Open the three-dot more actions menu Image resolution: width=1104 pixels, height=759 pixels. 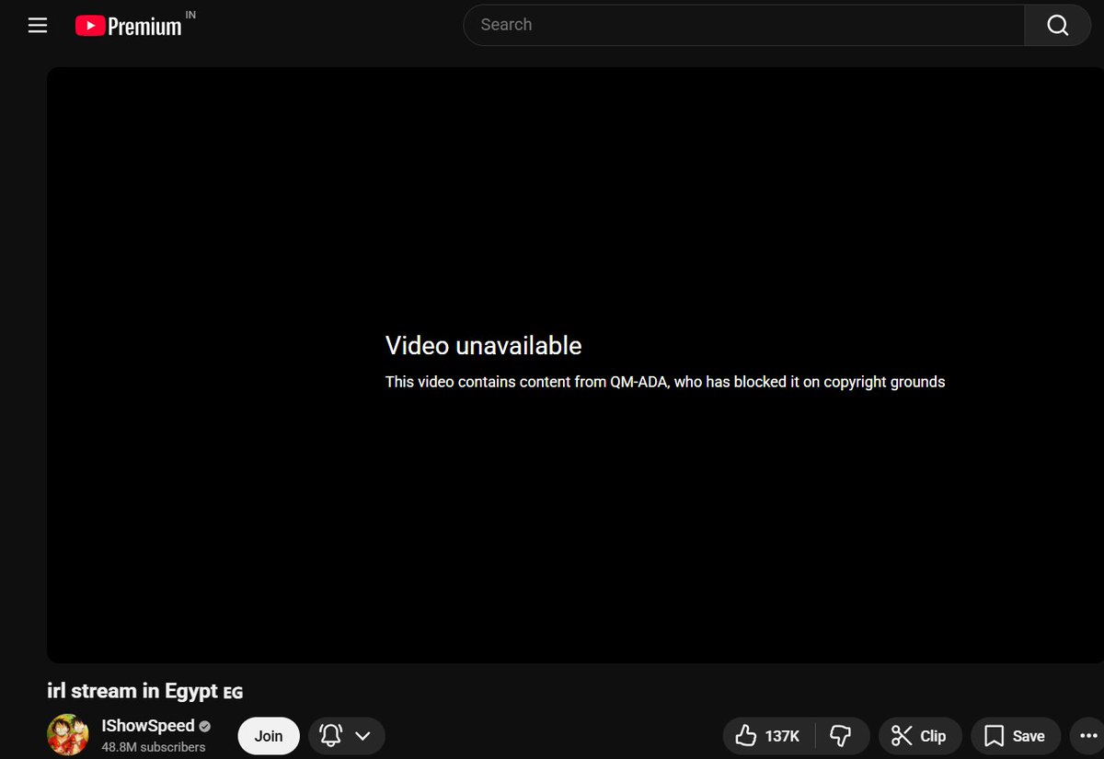pos(1087,736)
